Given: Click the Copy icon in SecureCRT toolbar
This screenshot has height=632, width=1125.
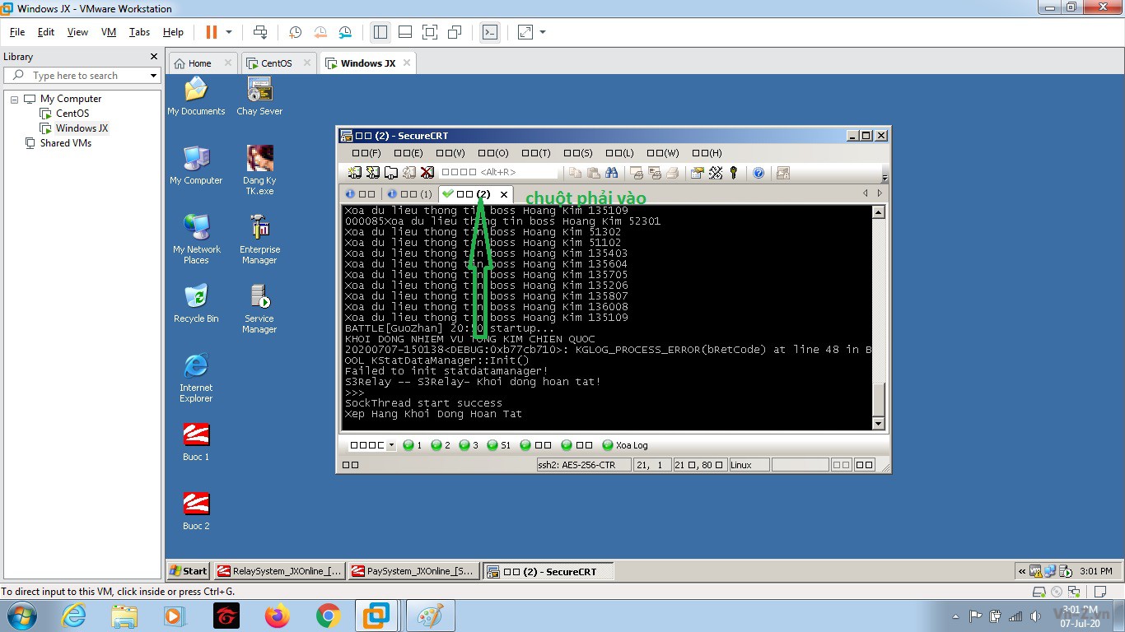Looking at the screenshot, I should pos(576,173).
